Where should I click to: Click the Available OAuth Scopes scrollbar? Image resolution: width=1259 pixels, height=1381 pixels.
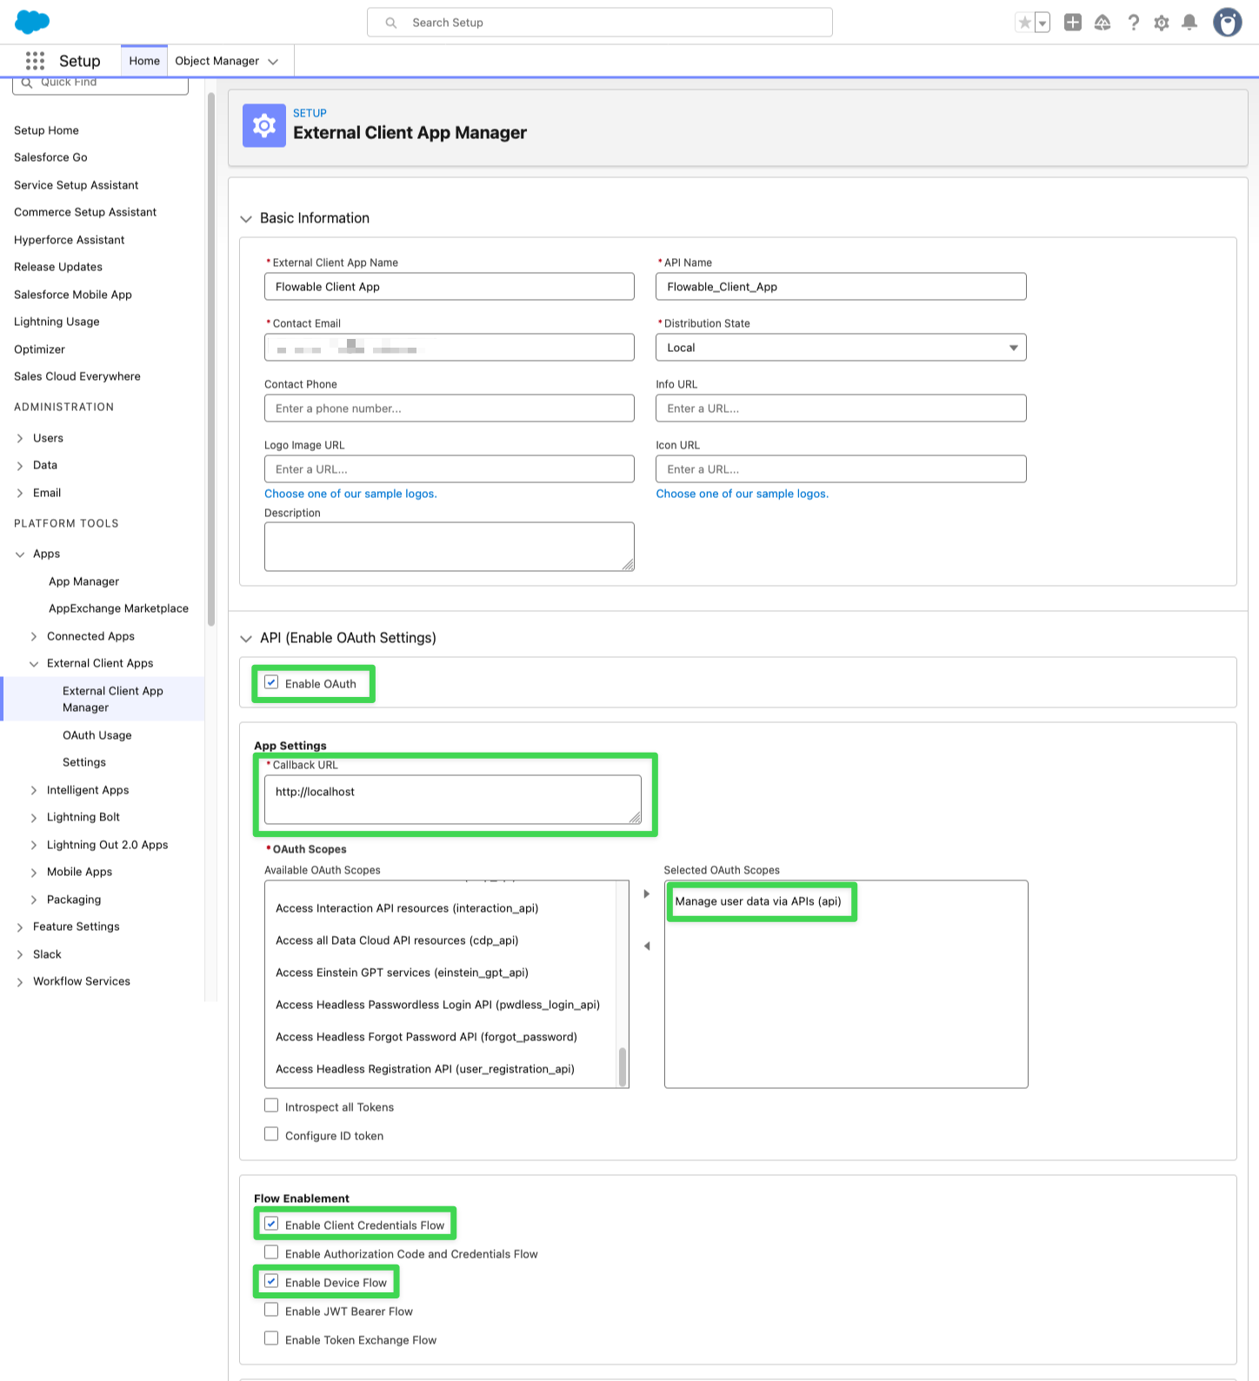click(623, 1066)
